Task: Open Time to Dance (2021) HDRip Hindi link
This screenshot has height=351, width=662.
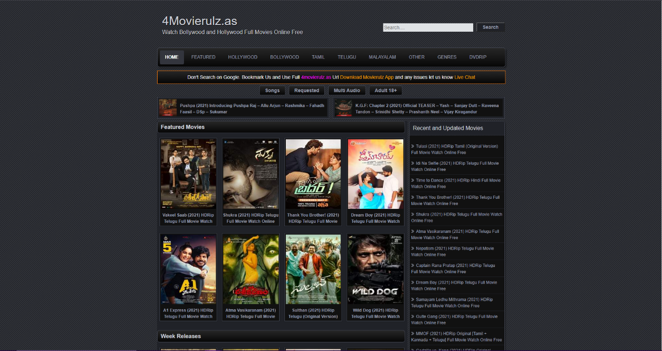Action: [456, 183]
